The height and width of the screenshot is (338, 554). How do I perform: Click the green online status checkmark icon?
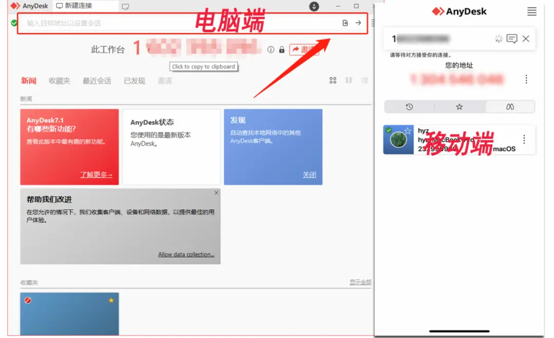13,23
